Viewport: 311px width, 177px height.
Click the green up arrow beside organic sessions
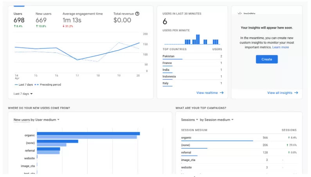[289, 137]
